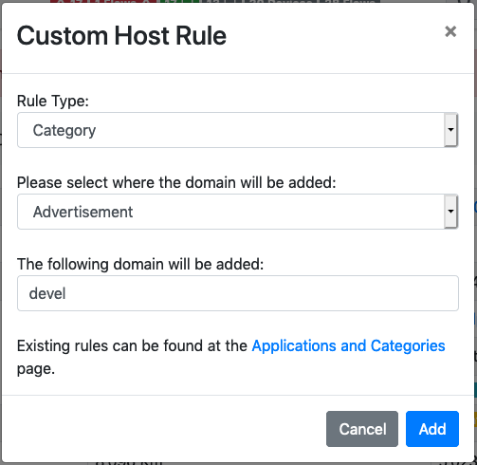Click blank header space beside the title

point(332,36)
